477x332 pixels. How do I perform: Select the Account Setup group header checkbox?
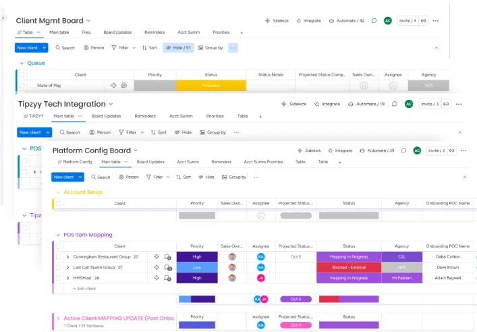(x=59, y=203)
